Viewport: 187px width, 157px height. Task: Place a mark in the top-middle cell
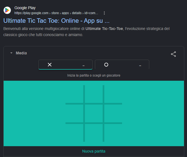pos(94,94)
